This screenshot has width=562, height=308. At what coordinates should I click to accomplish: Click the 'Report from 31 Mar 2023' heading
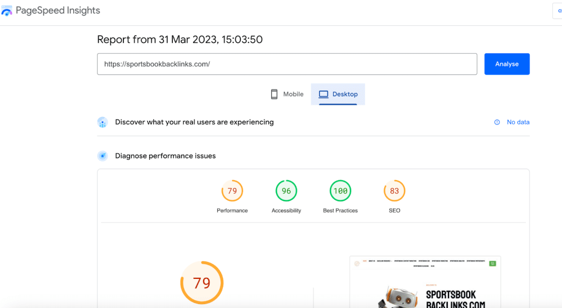coord(179,40)
